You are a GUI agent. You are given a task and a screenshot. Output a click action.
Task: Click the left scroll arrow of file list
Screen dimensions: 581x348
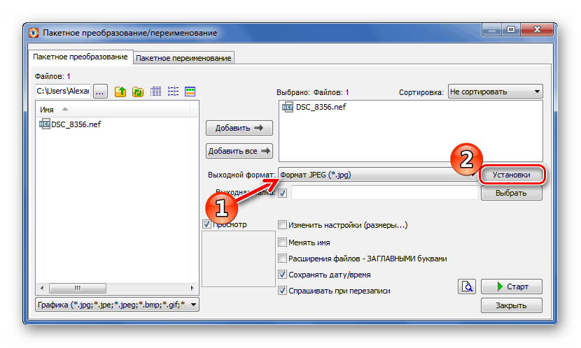pyautogui.click(x=42, y=288)
